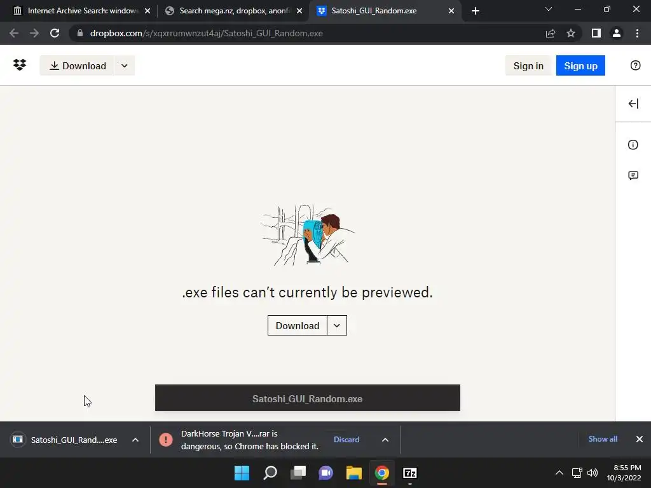This screenshot has width=651, height=488.
Task: Click the center Download button
Action: tap(298, 326)
